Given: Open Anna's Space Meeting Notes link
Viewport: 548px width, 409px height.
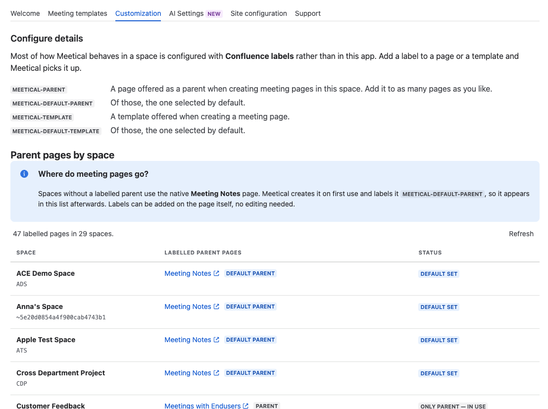Looking at the screenshot, I should [188, 307].
